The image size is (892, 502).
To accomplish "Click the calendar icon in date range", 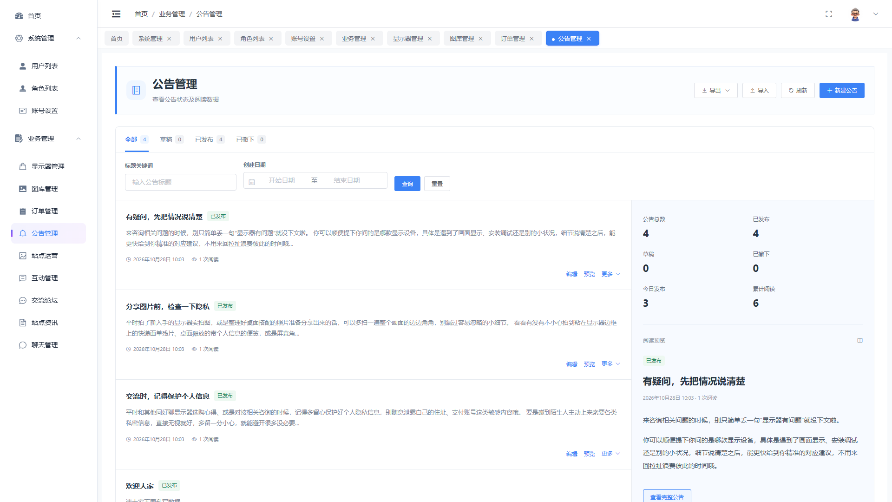I will pyautogui.click(x=252, y=182).
